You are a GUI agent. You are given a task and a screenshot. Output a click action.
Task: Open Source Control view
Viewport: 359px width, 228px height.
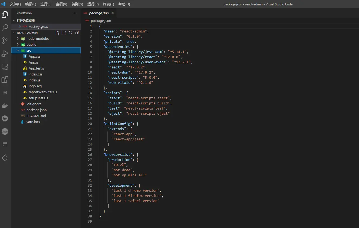5,41
